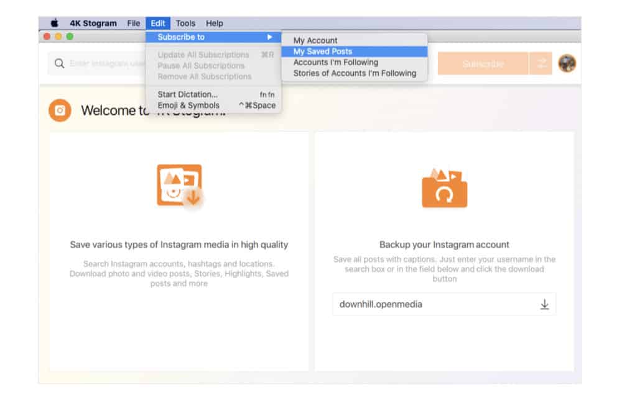
Task: Open the Apple menu
Action: (54, 23)
